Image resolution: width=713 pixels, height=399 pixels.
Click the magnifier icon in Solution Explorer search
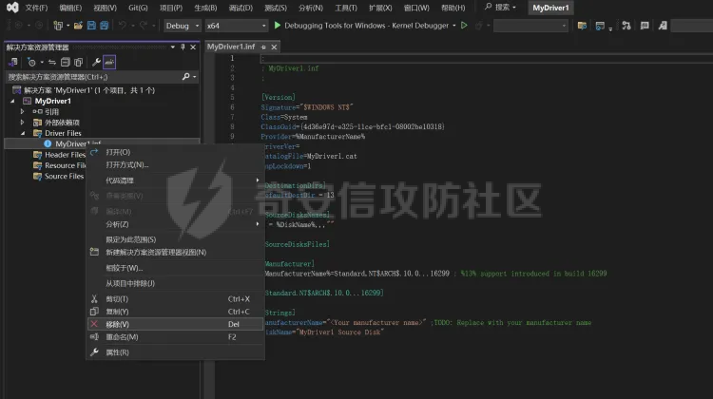click(185, 76)
